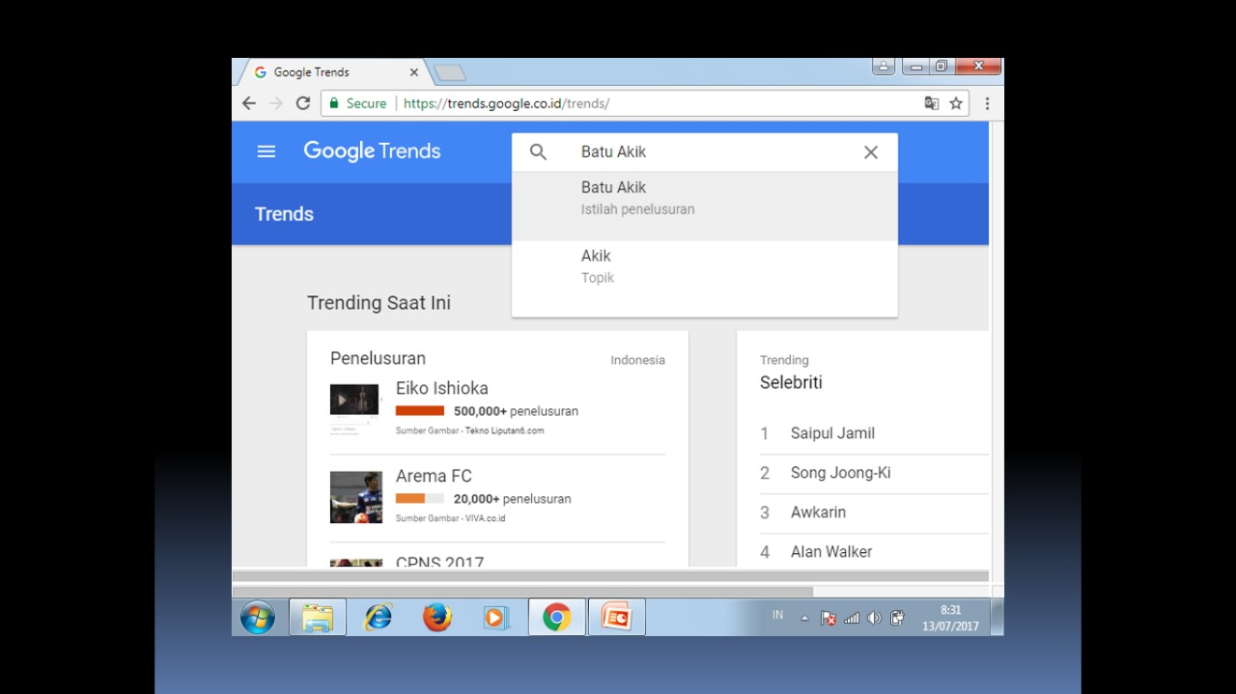The height and width of the screenshot is (694, 1236).
Task: Open the Windows Start button
Action: point(258,617)
